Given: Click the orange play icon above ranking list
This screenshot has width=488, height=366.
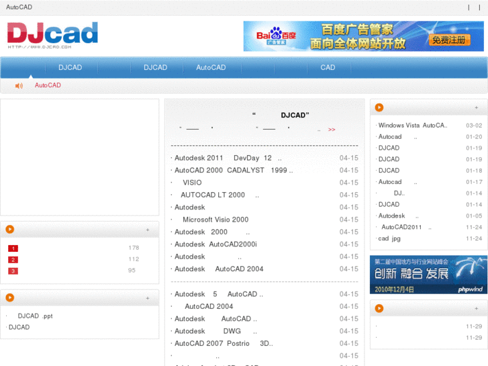Looking at the screenshot, I should pyautogui.click(x=10, y=229).
